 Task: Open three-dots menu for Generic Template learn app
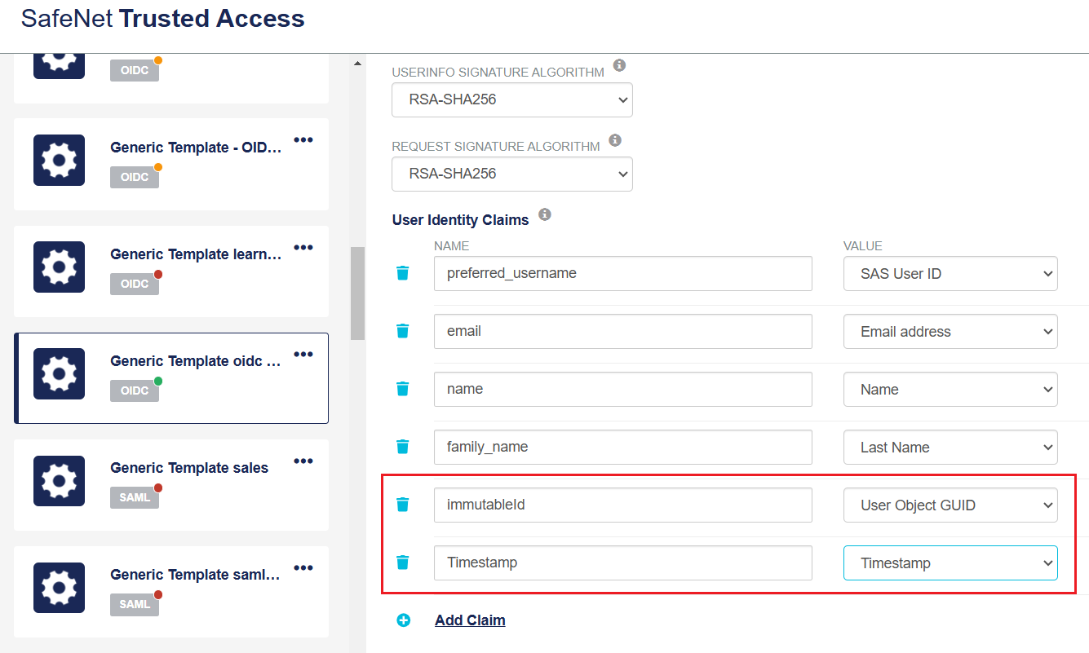303,247
